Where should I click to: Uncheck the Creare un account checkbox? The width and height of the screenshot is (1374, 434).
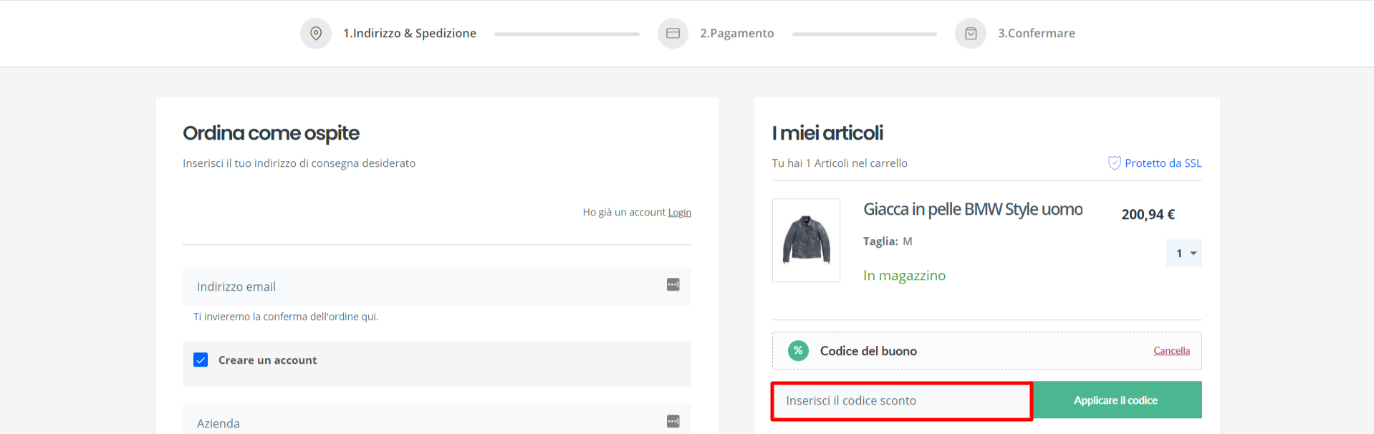point(201,360)
